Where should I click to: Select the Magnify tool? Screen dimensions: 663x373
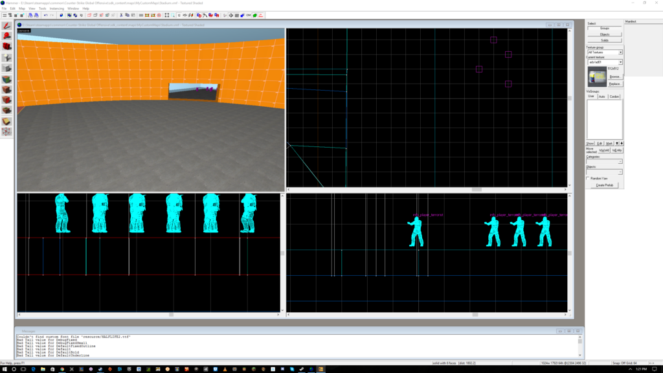tap(6, 36)
